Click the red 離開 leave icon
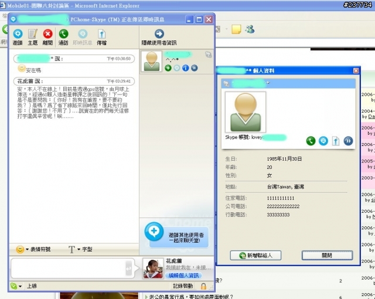Image resolution: width=375 pixels, height=299 pixels. click(x=47, y=34)
